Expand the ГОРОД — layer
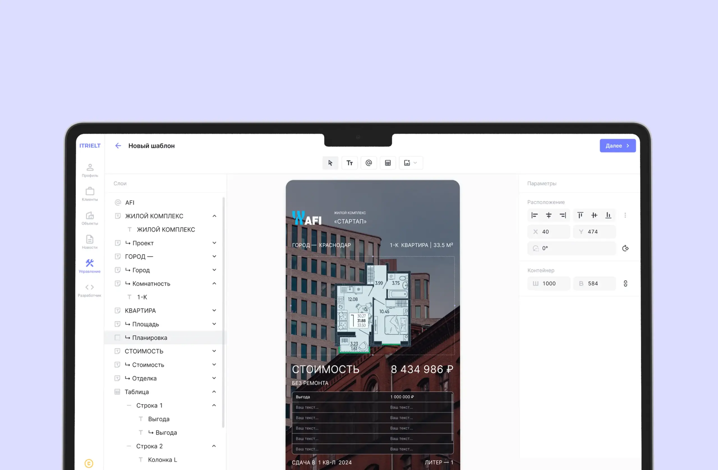Viewport: 718px width, 470px height. tap(214, 256)
